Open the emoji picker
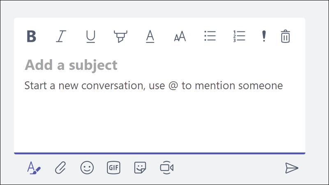329x185 pixels. coord(87,168)
